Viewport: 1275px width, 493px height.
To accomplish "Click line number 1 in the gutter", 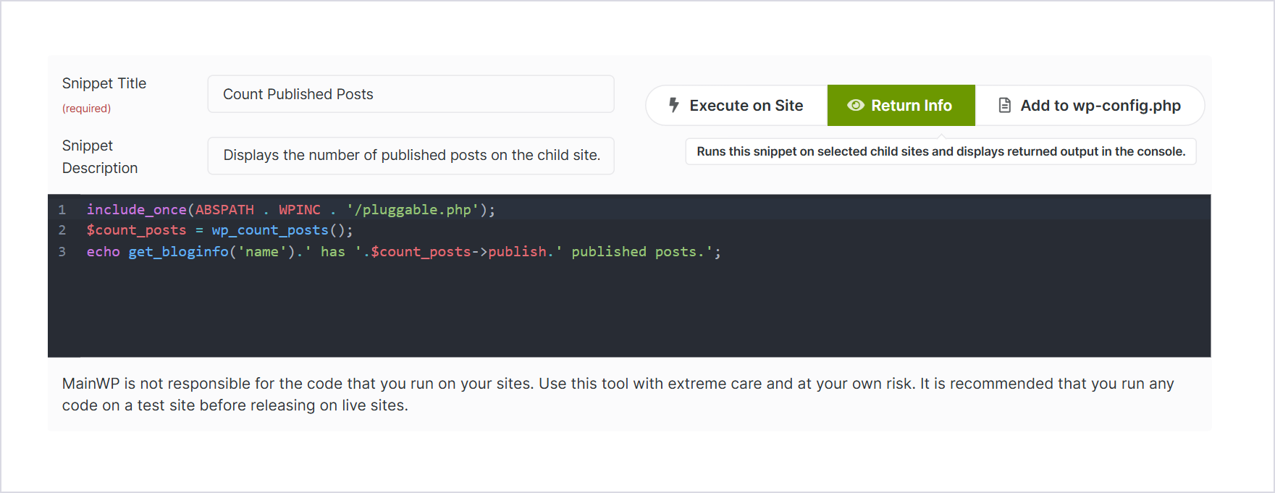I will [x=62, y=210].
